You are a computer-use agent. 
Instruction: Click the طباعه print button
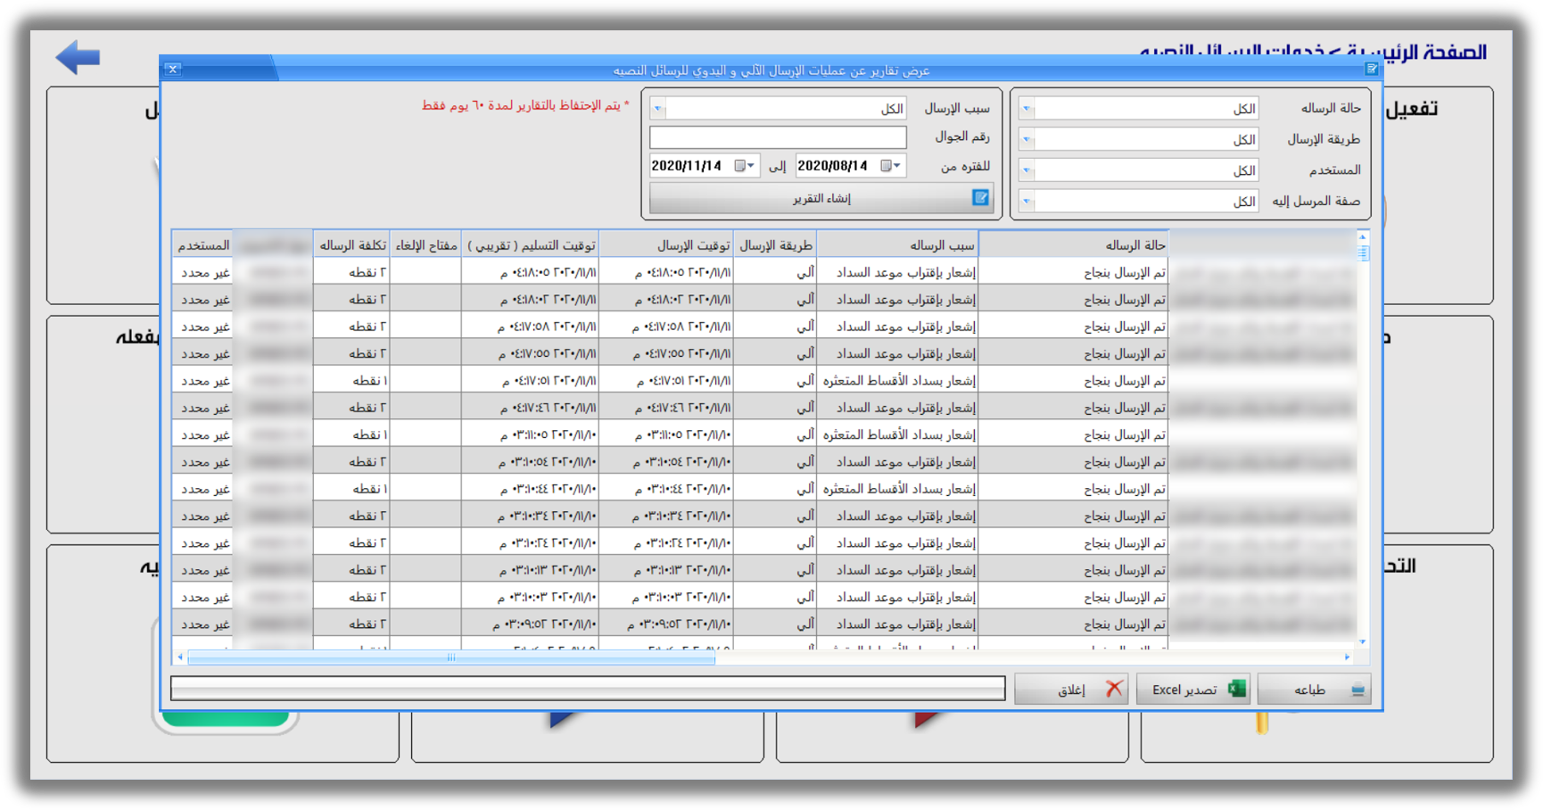[1314, 690]
